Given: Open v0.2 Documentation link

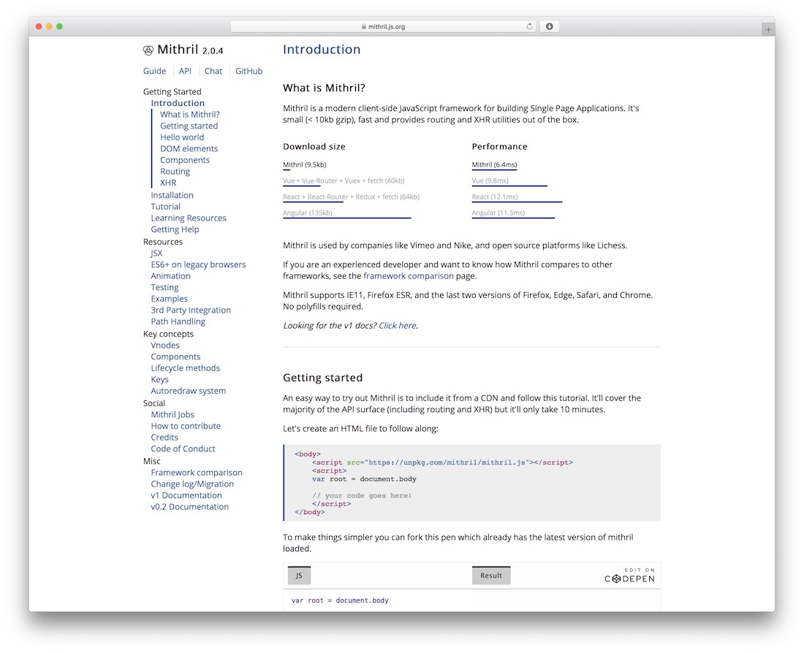Looking at the screenshot, I should [x=190, y=506].
